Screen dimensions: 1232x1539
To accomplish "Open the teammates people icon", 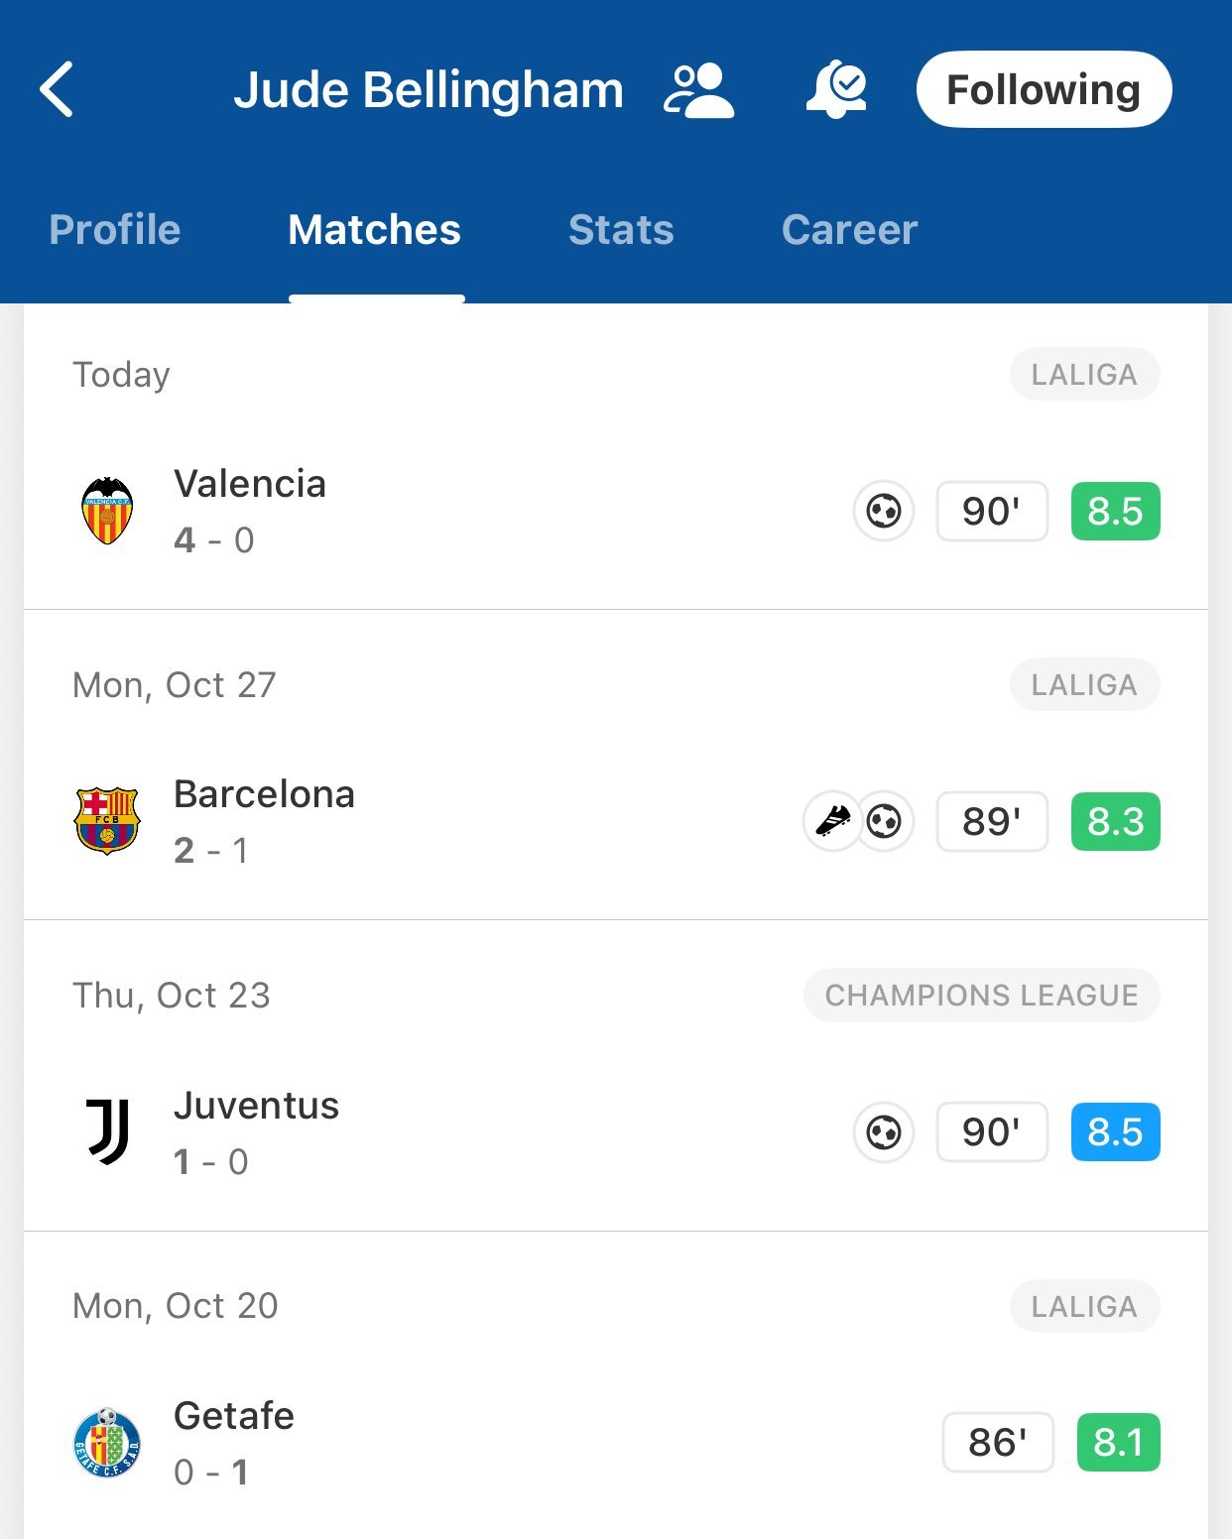I will [x=699, y=90].
